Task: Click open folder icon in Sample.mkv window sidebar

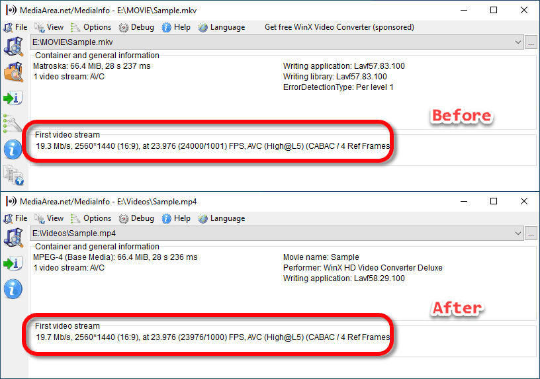Action: point(13,72)
